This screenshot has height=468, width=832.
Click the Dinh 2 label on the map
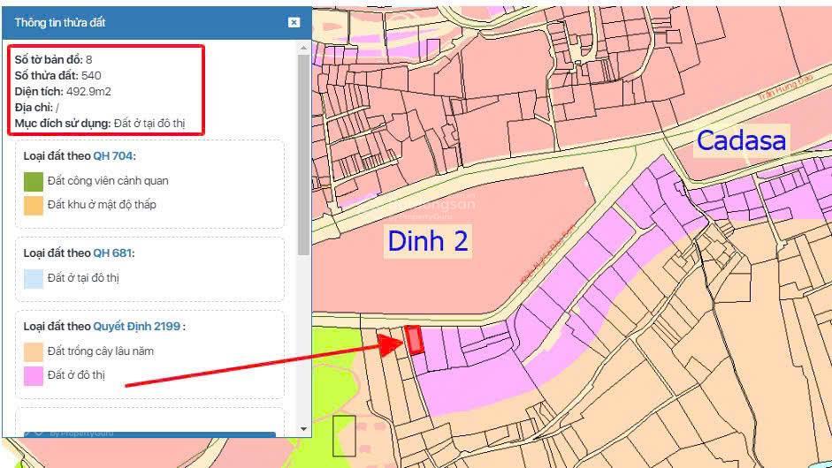[428, 241]
